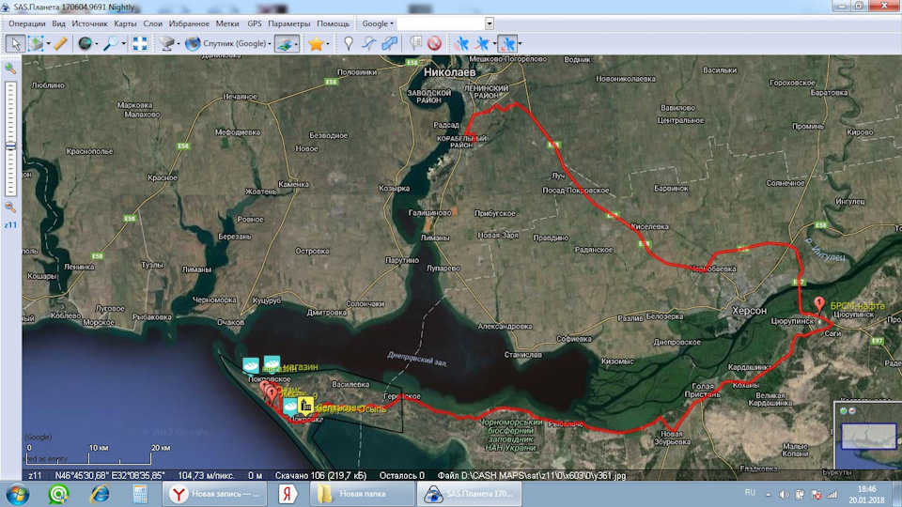Open the Помощь menu

point(333,23)
